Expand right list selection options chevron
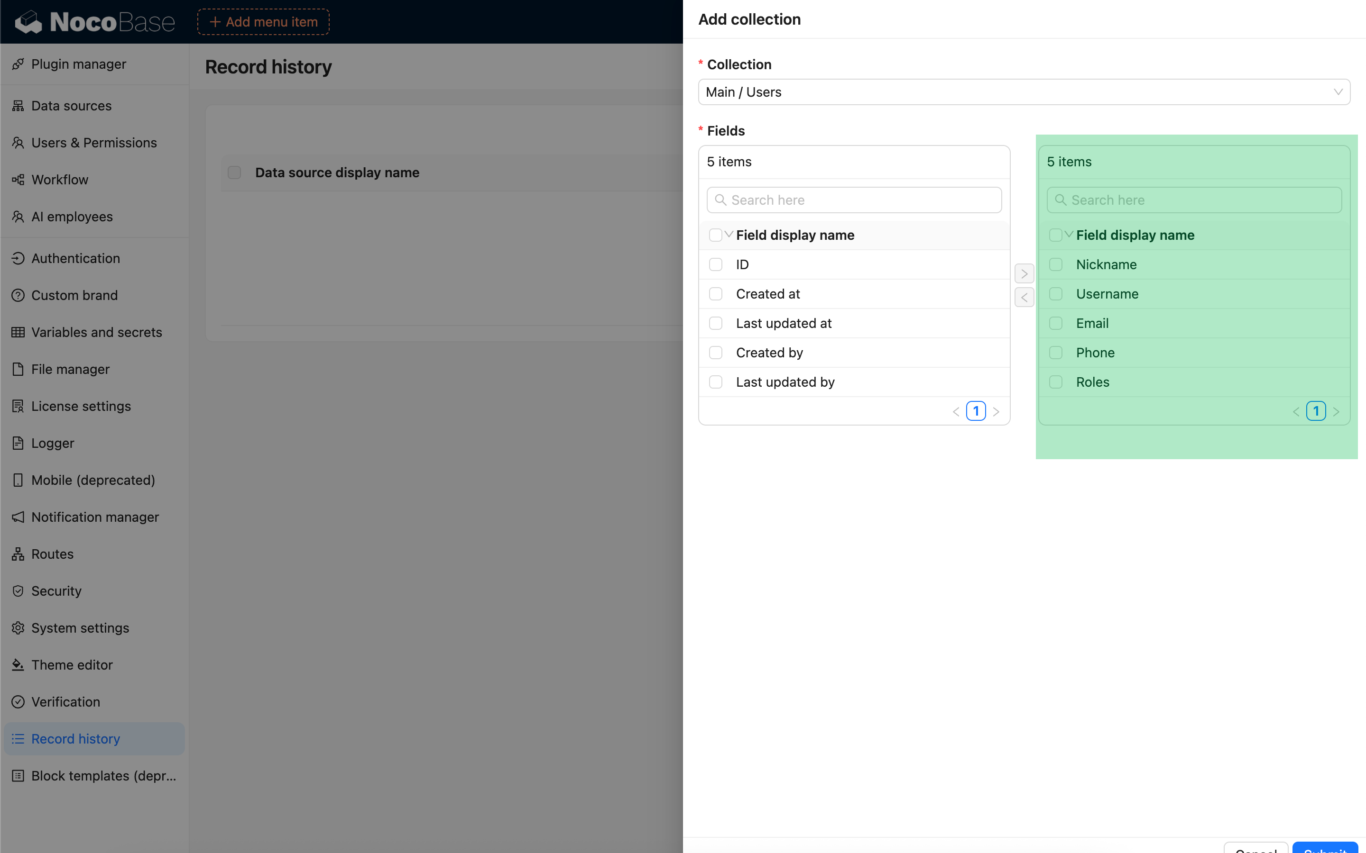The image size is (1366, 853). click(x=1069, y=235)
